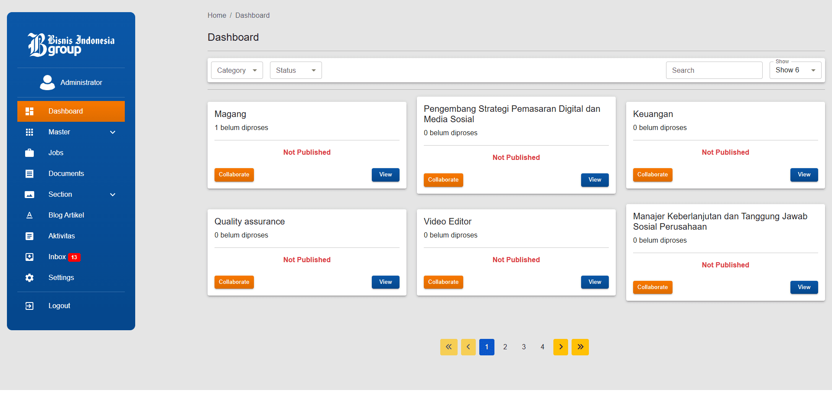Open Inbox via its tray icon
Viewport: 832px width, 413px height.
point(29,257)
